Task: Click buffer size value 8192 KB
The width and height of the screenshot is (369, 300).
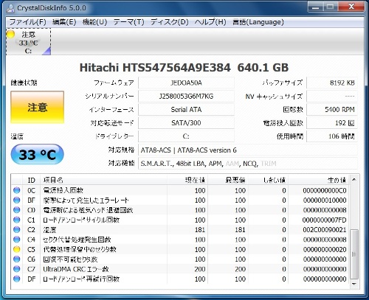Action: coord(332,83)
